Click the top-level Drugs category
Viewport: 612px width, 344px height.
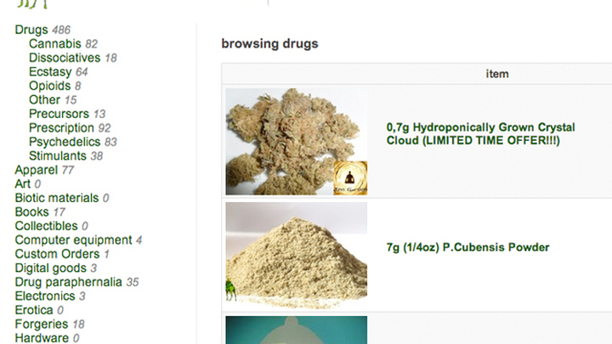point(31,30)
